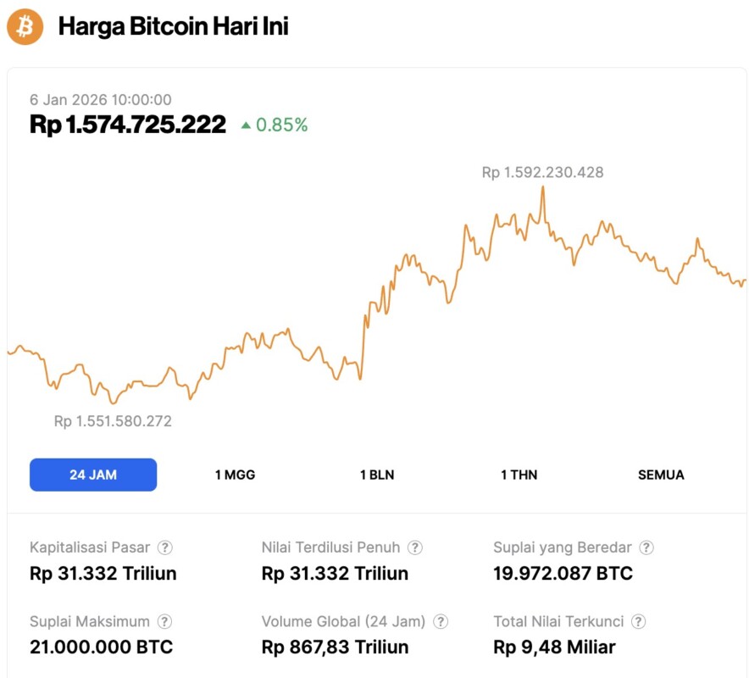Switch chart to 1 BLN range
The image size is (749, 678).
tap(377, 475)
